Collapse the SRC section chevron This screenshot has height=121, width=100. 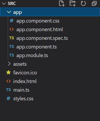4,4
